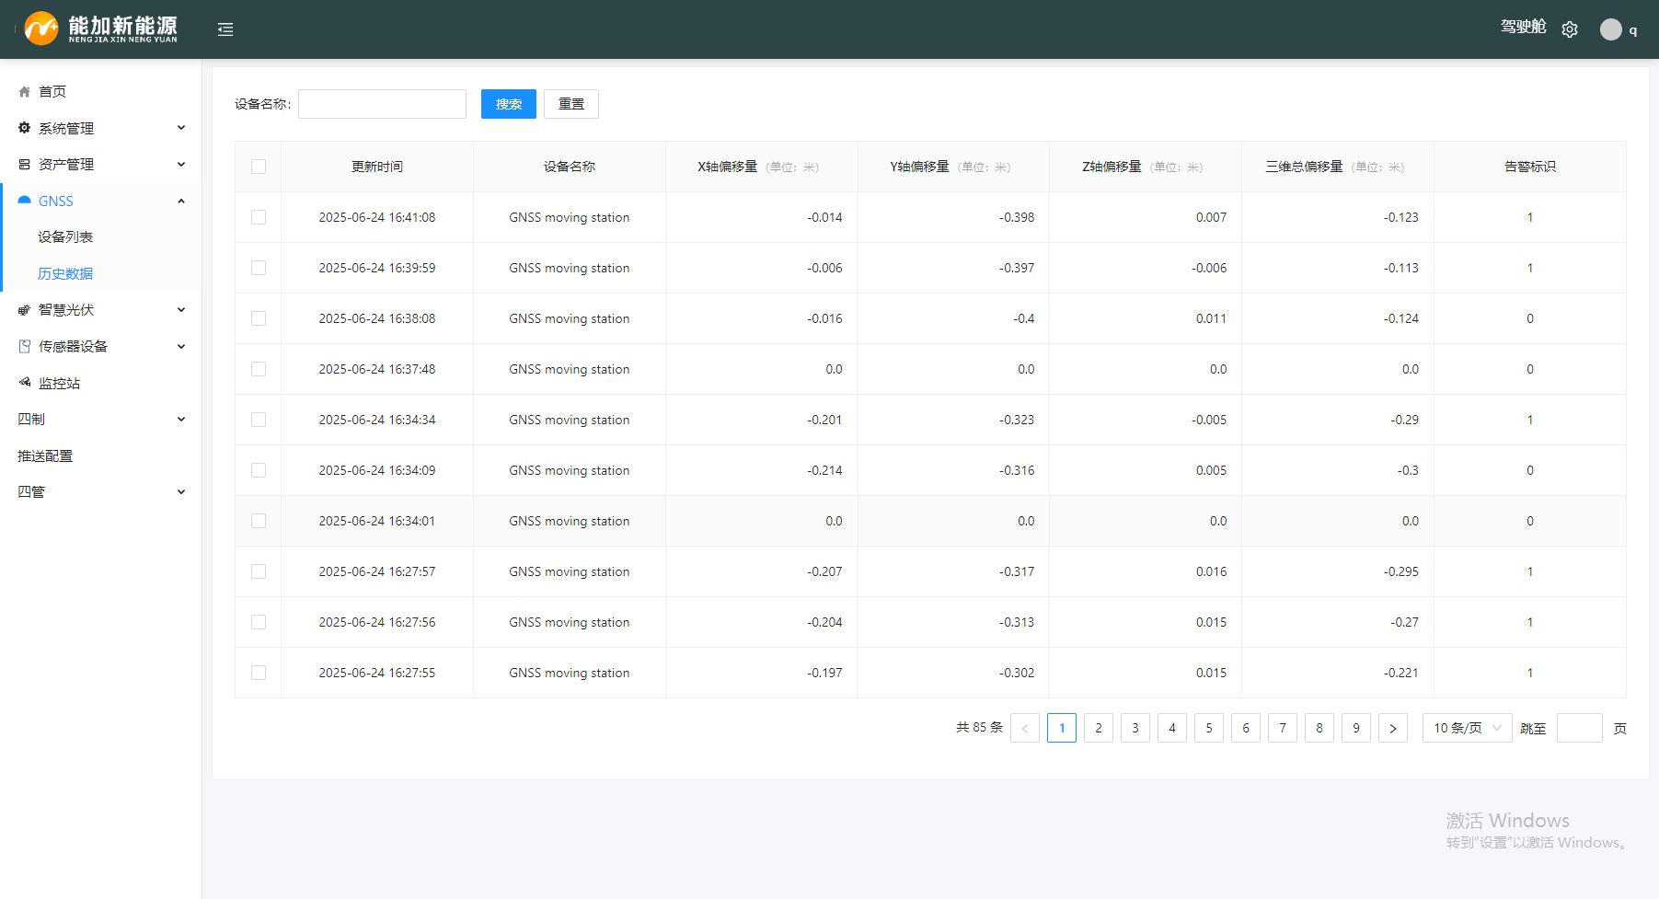Image resolution: width=1659 pixels, height=899 pixels.
Task: Collapse the sidebar with the hamburger icon
Action: point(225,29)
